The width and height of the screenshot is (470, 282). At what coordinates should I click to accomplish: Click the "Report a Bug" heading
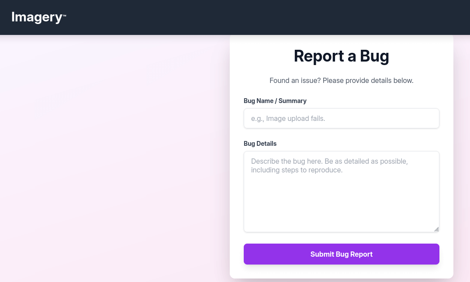(341, 56)
